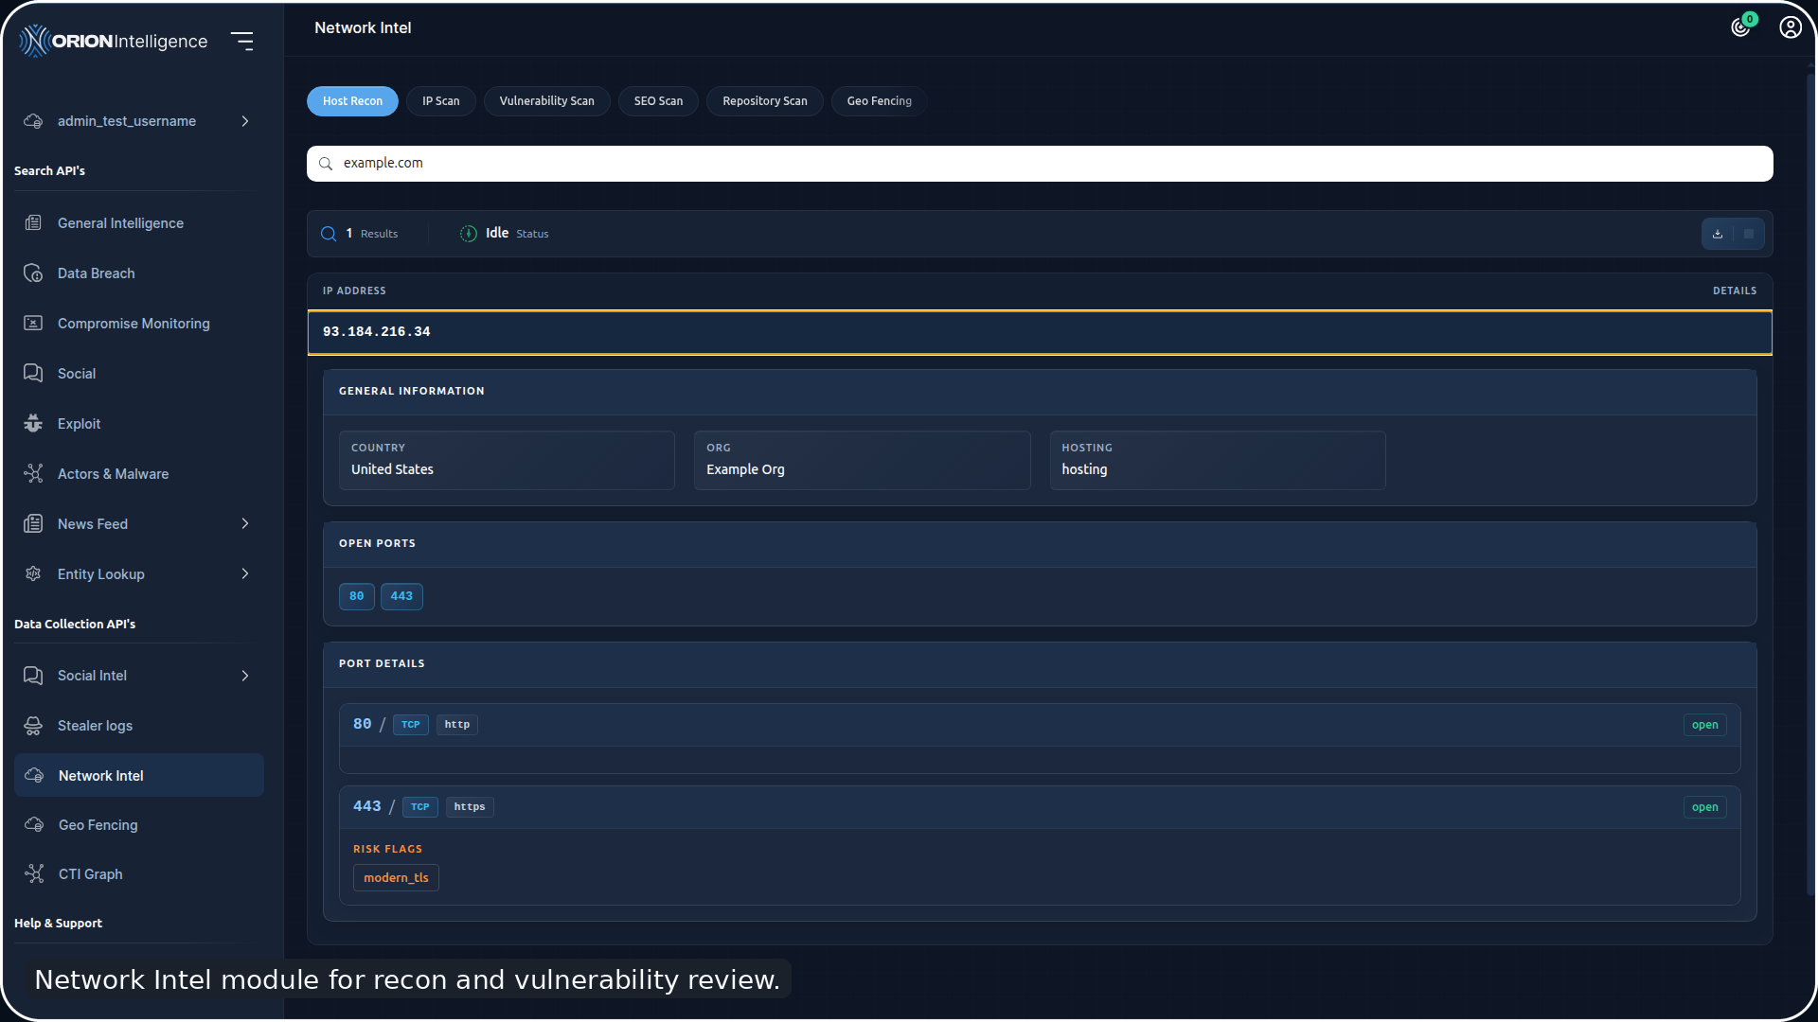1818x1022 pixels.
Task: Download results with download icon
Action: (1718, 234)
